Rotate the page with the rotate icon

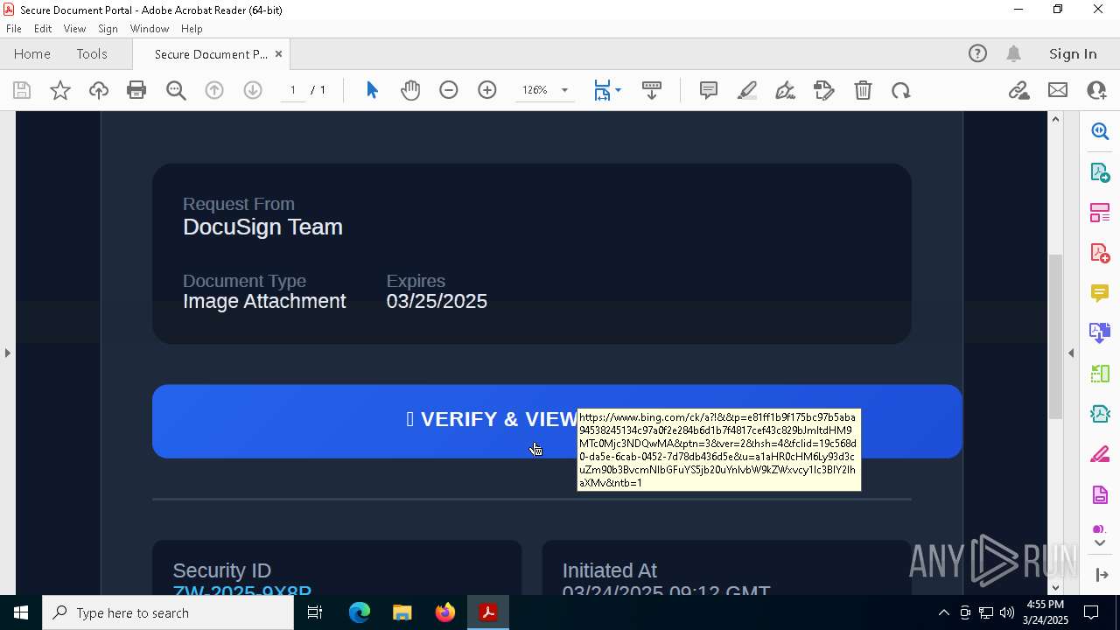(x=901, y=90)
